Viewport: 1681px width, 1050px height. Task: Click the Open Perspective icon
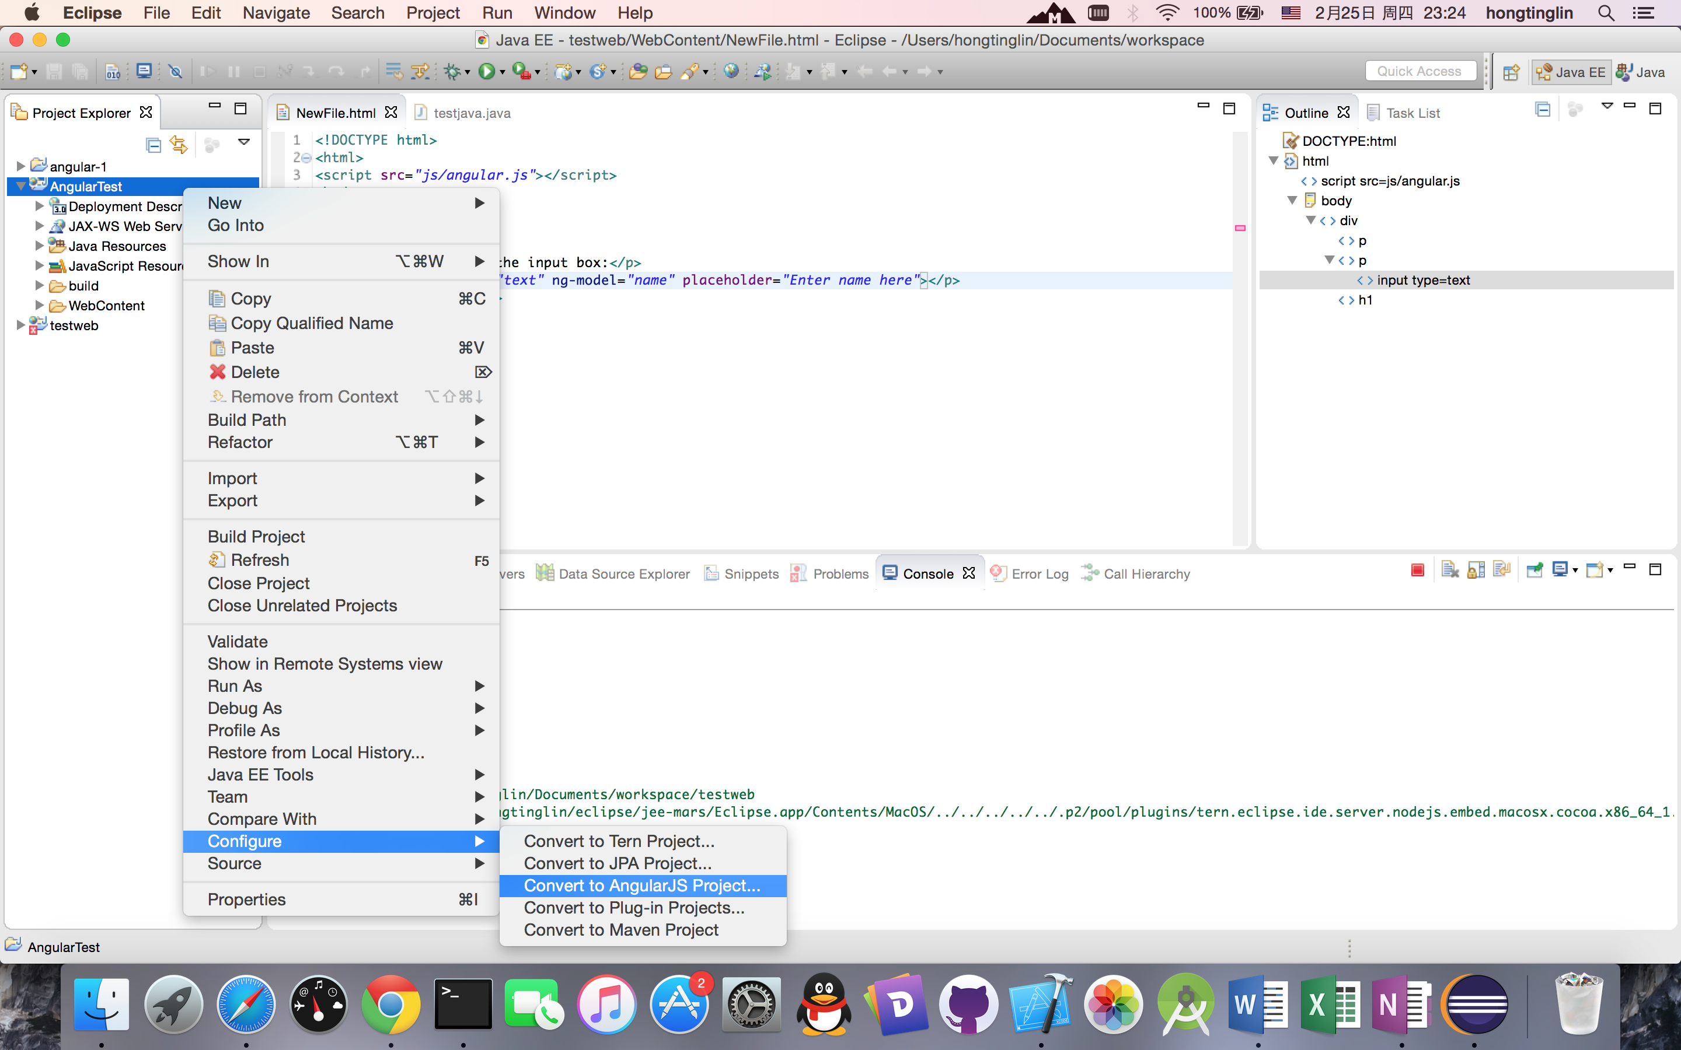point(1511,72)
